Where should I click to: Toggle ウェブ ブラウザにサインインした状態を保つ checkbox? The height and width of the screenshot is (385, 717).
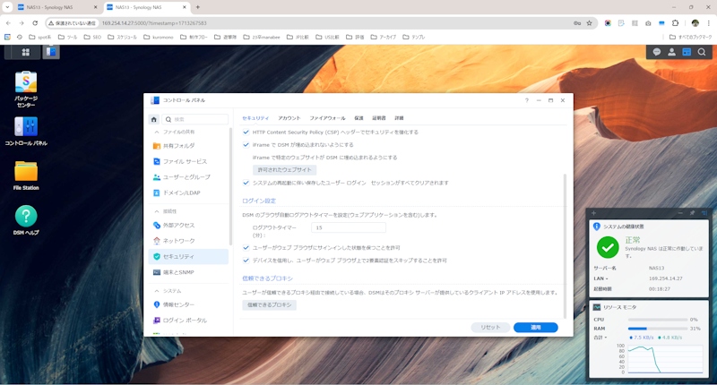tap(246, 247)
